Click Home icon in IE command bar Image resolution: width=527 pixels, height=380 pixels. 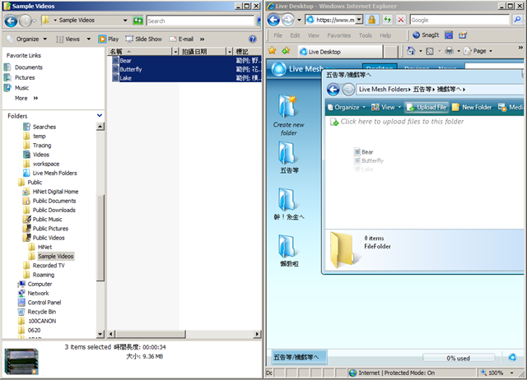(x=411, y=51)
